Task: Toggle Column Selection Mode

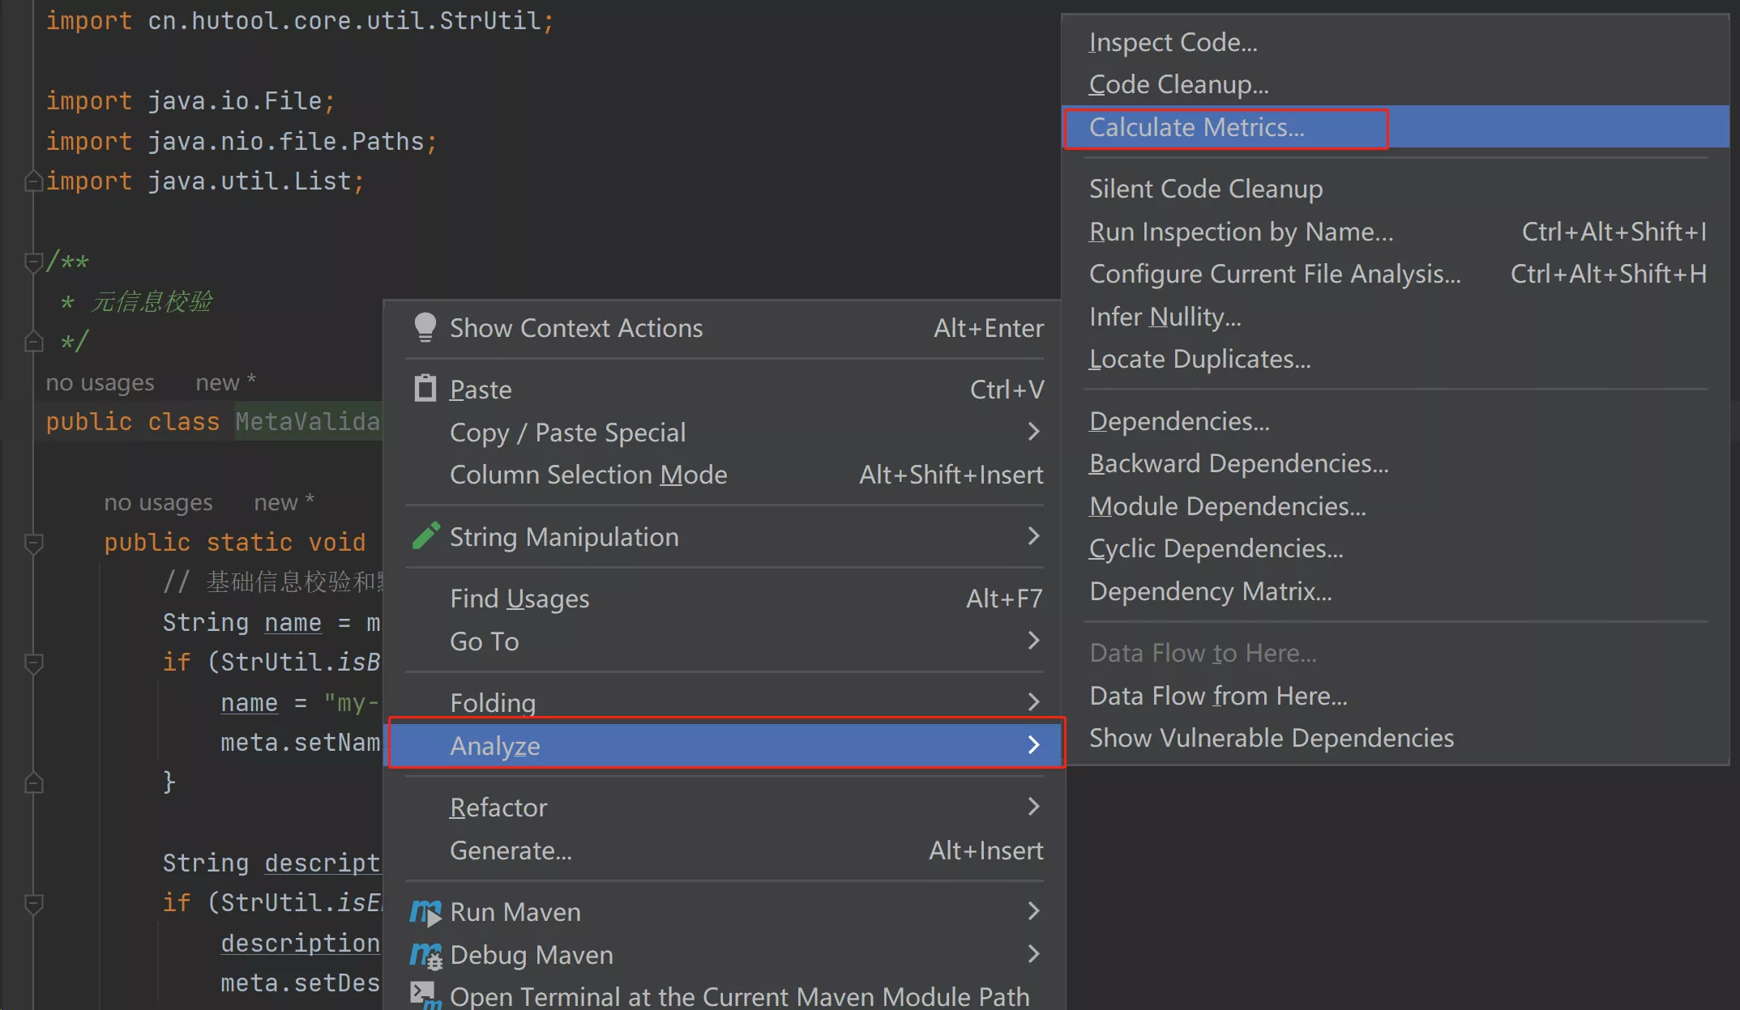Action: tap(724, 475)
